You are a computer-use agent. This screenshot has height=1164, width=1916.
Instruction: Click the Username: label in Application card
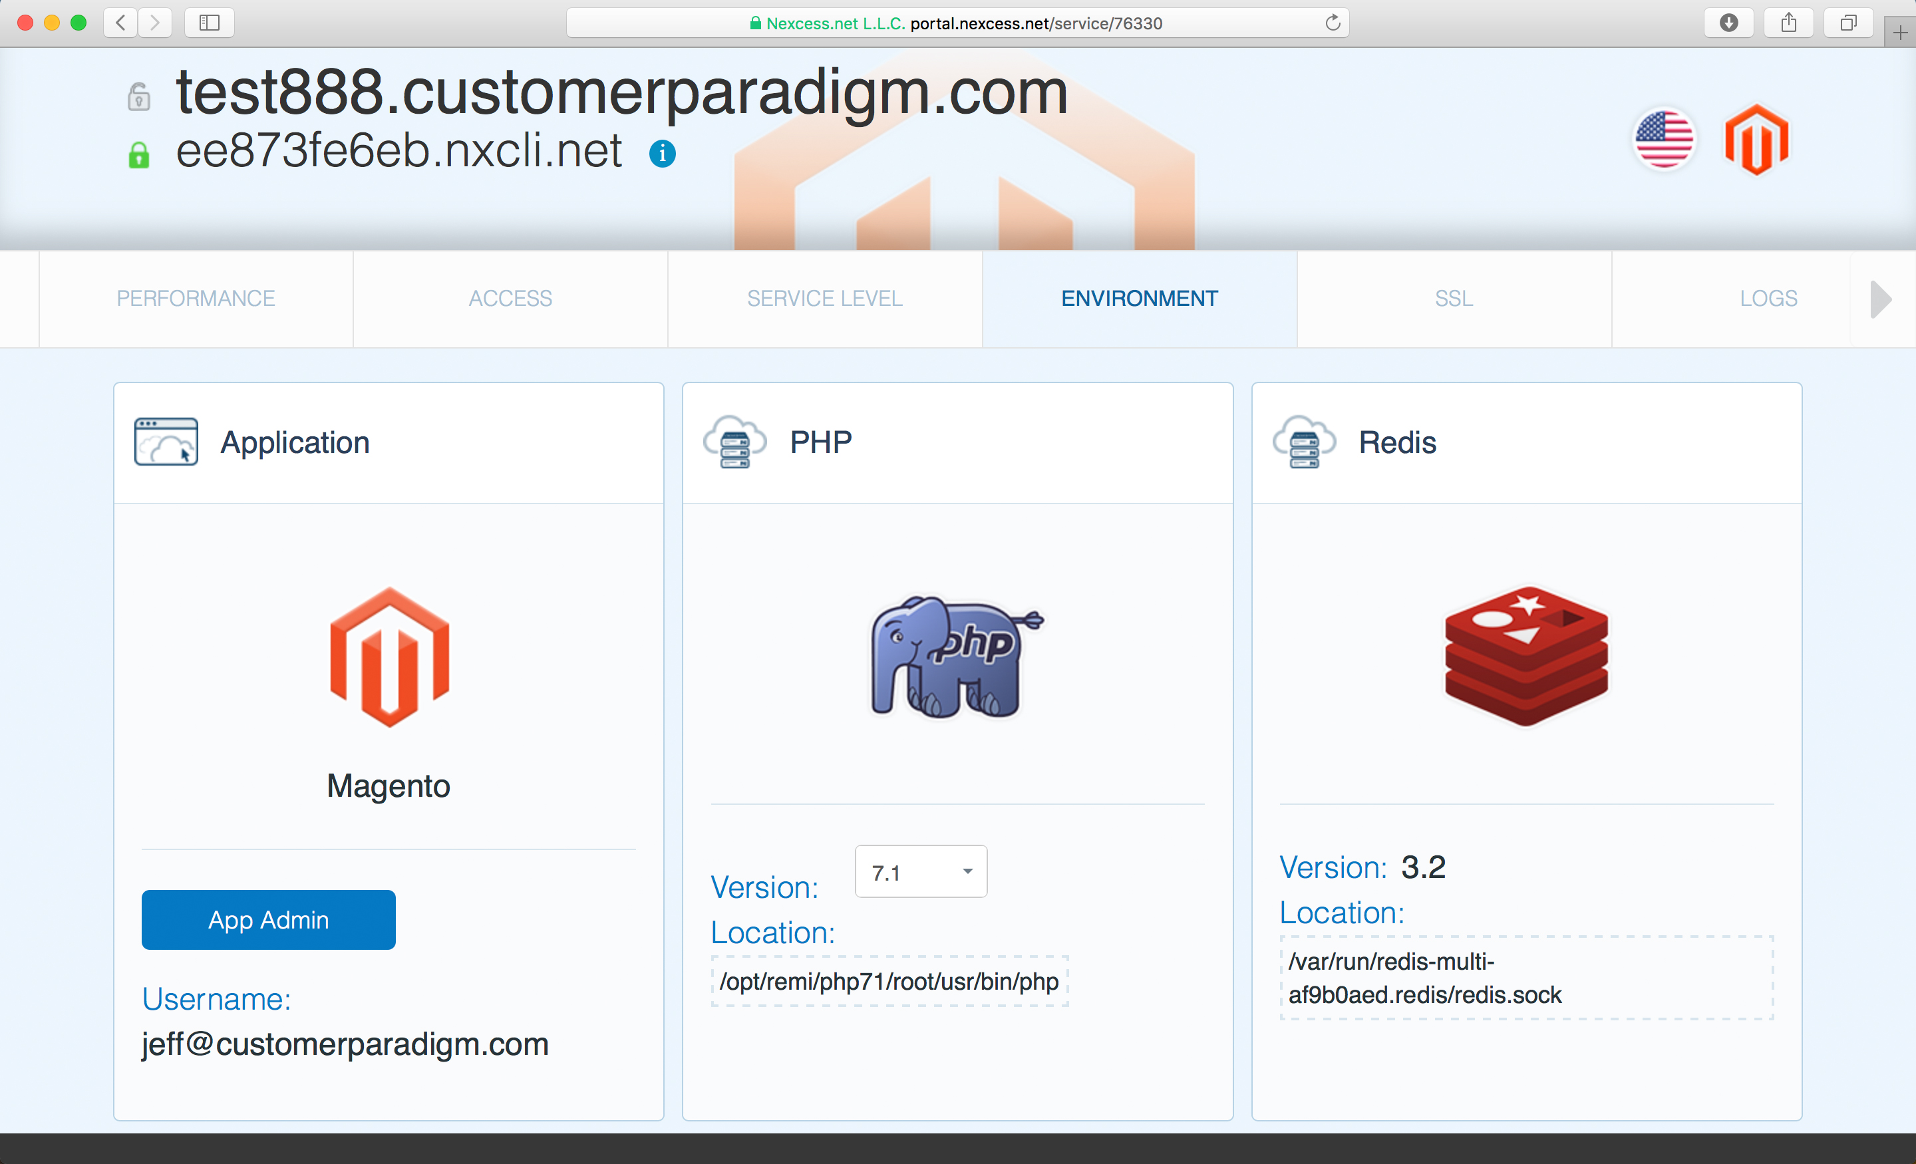[216, 999]
